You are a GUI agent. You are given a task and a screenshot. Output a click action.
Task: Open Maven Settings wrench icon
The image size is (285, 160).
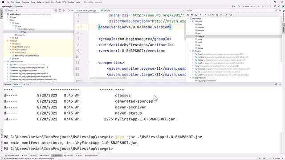[231, 15]
